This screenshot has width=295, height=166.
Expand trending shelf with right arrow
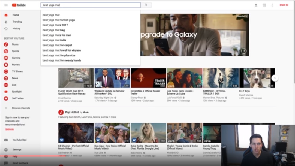coord(275,78)
